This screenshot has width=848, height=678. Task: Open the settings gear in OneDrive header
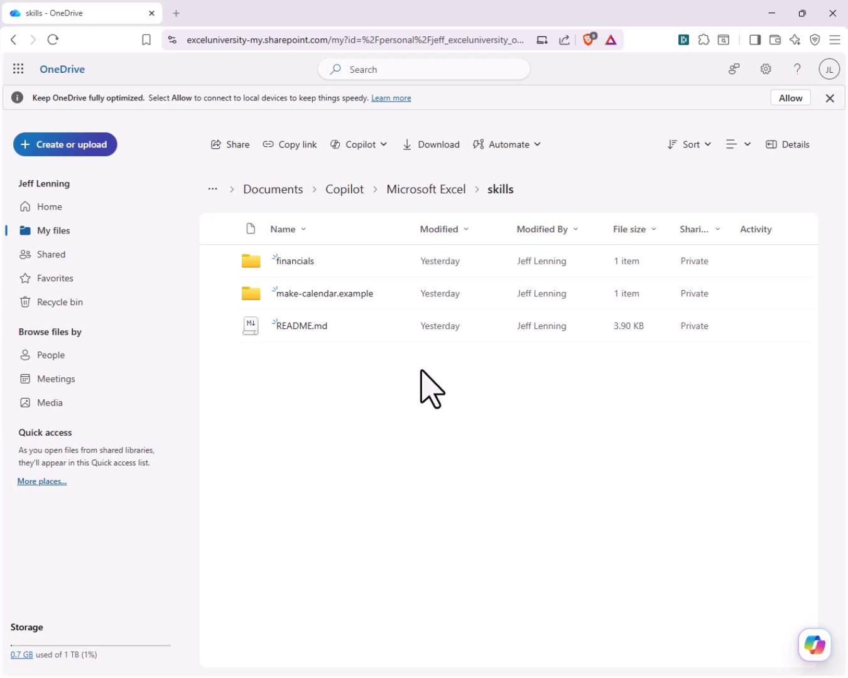pos(766,69)
